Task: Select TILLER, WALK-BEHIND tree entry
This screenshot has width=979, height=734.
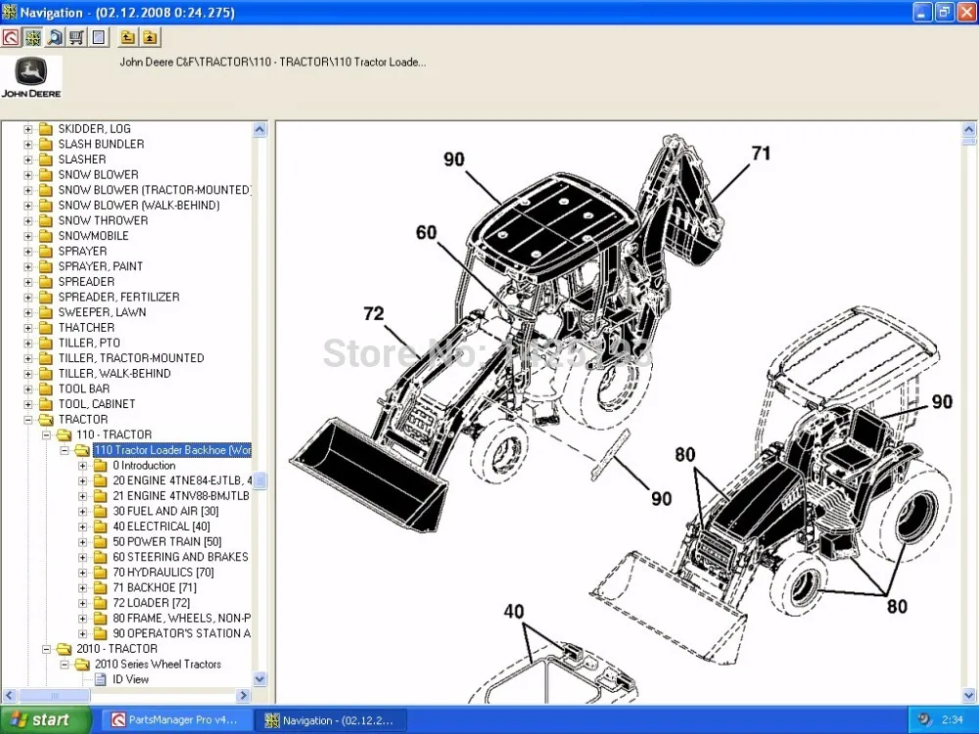Action: tap(115, 373)
